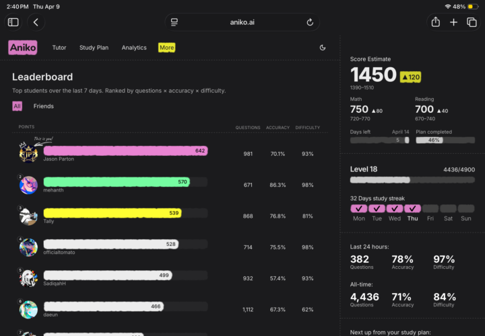Click the empty Sunday streak box
Image resolution: width=485 pixels, height=336 pixels.
pyautogui.click(x=466, y=209)
